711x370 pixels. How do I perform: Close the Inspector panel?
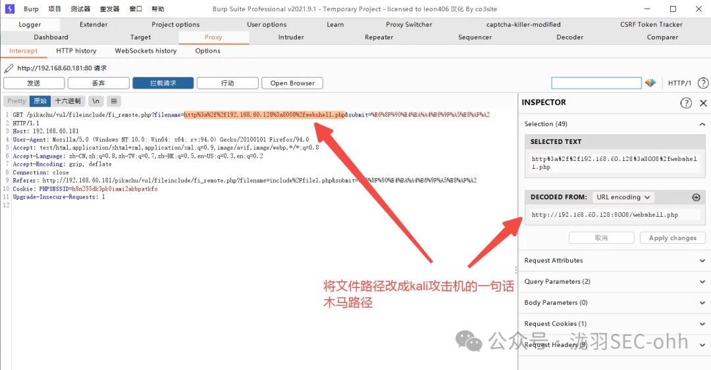[703, 103]
